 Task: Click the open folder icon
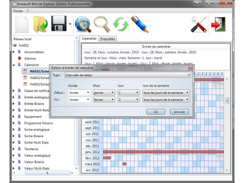point(40,25)
